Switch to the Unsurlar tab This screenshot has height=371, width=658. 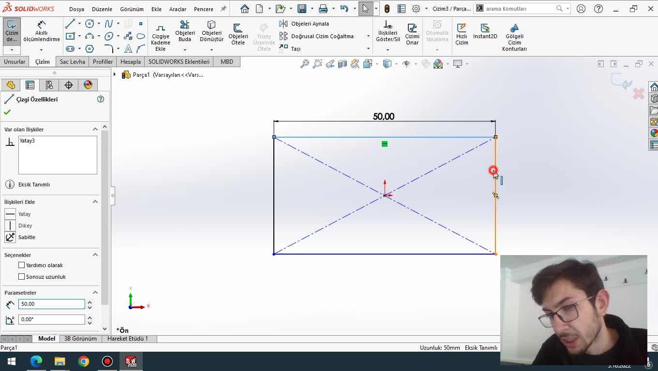click(x=15, y=62)
